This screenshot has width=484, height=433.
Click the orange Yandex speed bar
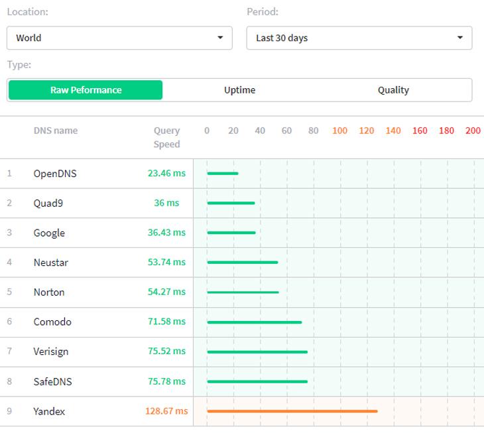292,411
